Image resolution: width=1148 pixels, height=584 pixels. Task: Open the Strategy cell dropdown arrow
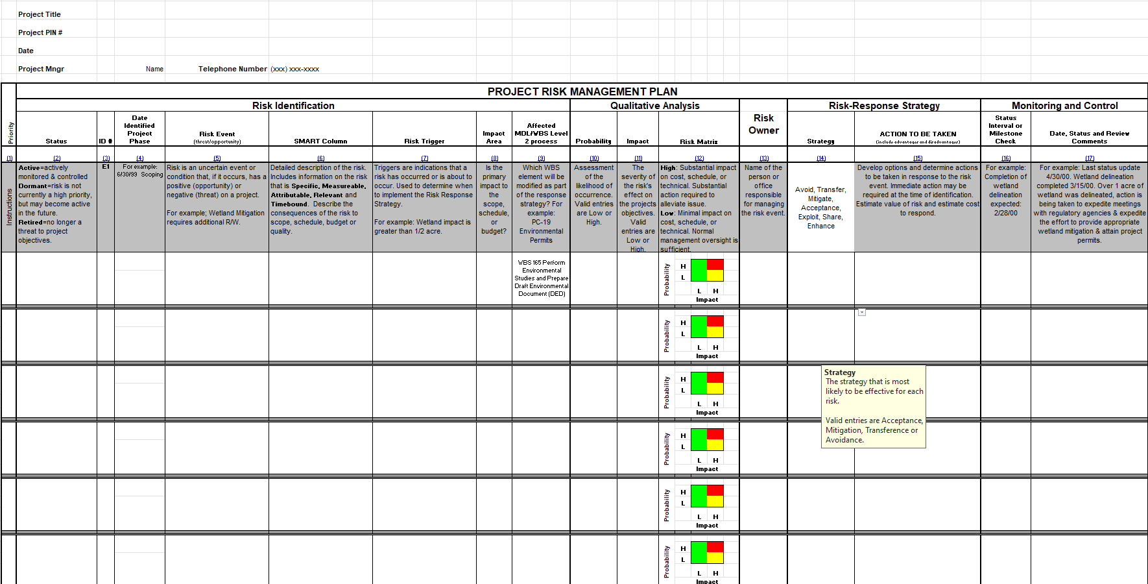click(862, 313)
